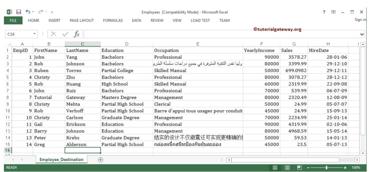The image size is (369, 172).
Task: Zoom out with the minus icon
Action: tap(308, 168)
